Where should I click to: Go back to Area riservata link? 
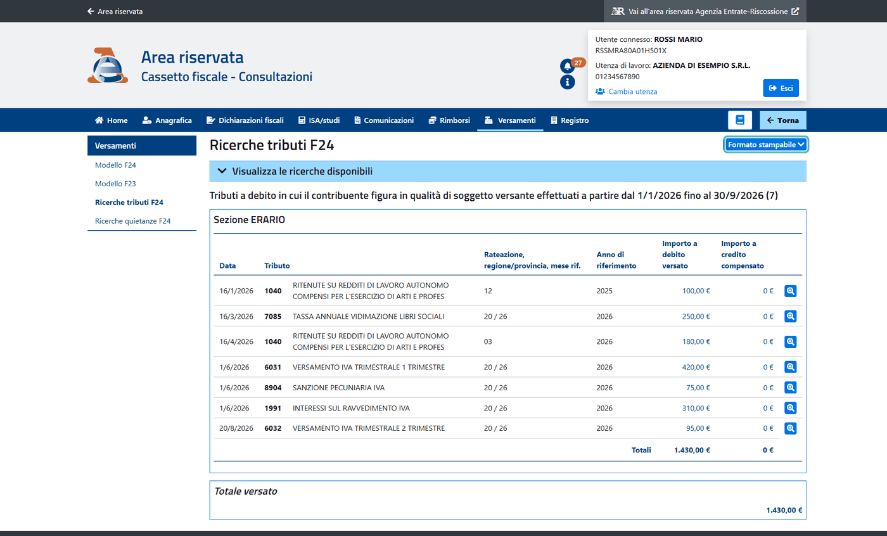[115, 11]
